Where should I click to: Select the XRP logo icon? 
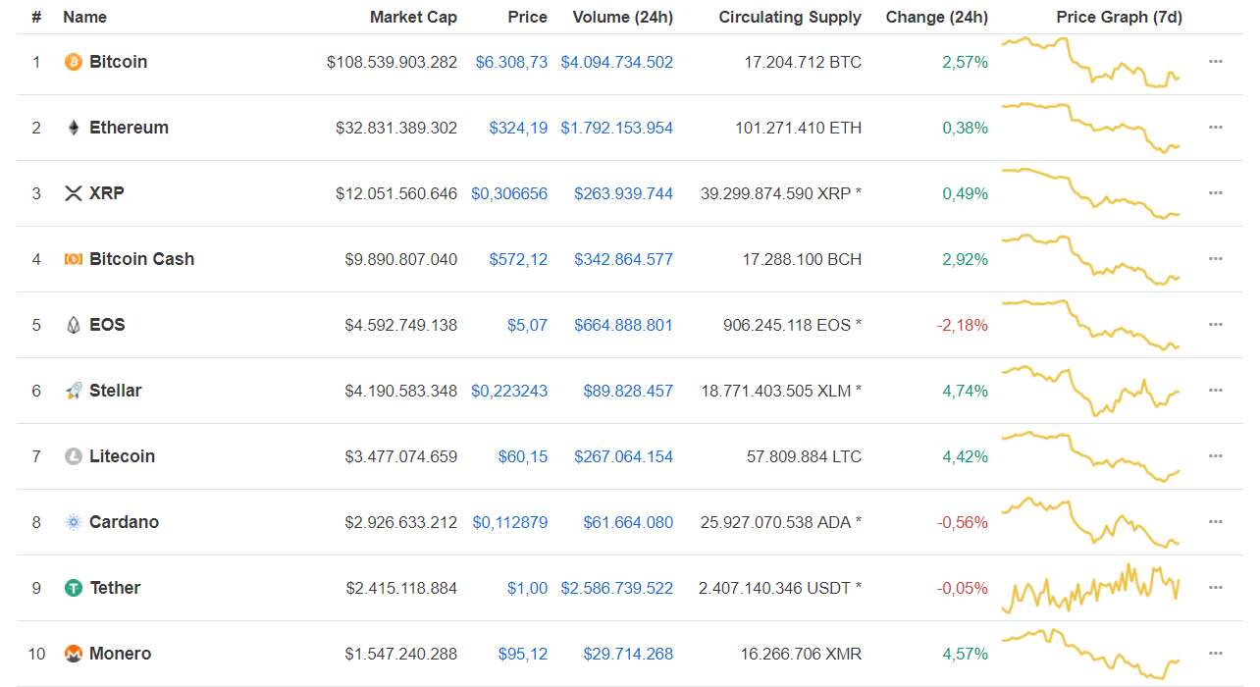point(73,192)
